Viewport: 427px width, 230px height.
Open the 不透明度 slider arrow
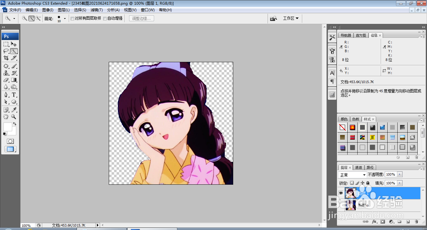(x=400, y=174)
